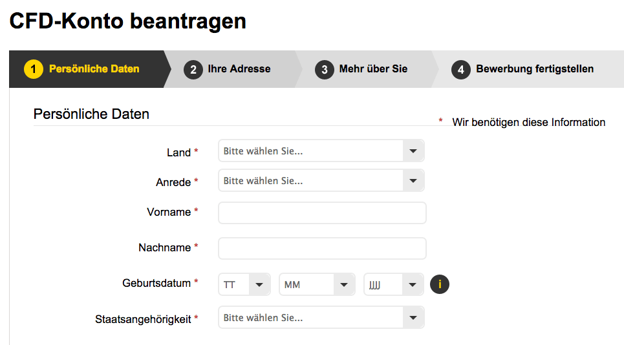Click the Vorname input field
The height and width of the screenshot is (345, 624).
[x=322, y=213]
